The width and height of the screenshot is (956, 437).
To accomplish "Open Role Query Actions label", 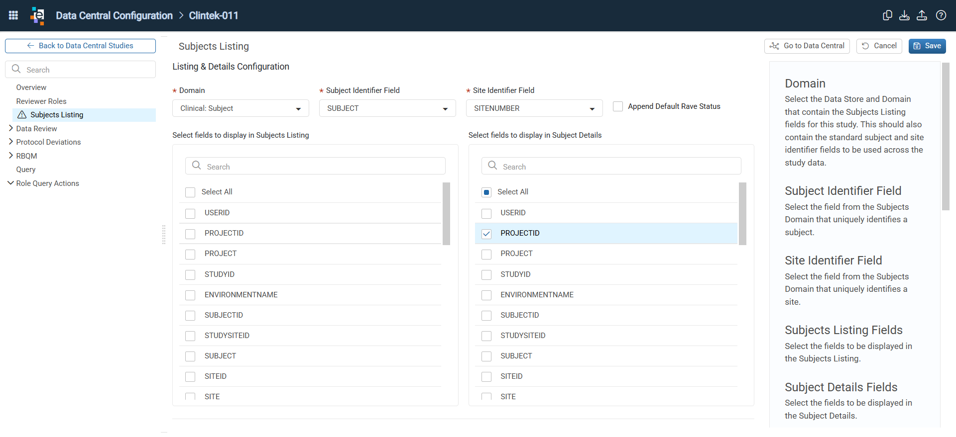I will (x=47, y=183).
